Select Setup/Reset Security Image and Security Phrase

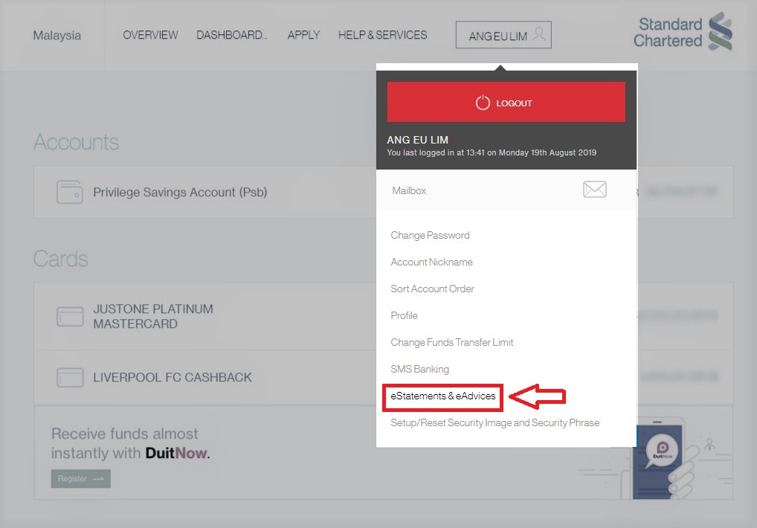pos(495,423)
